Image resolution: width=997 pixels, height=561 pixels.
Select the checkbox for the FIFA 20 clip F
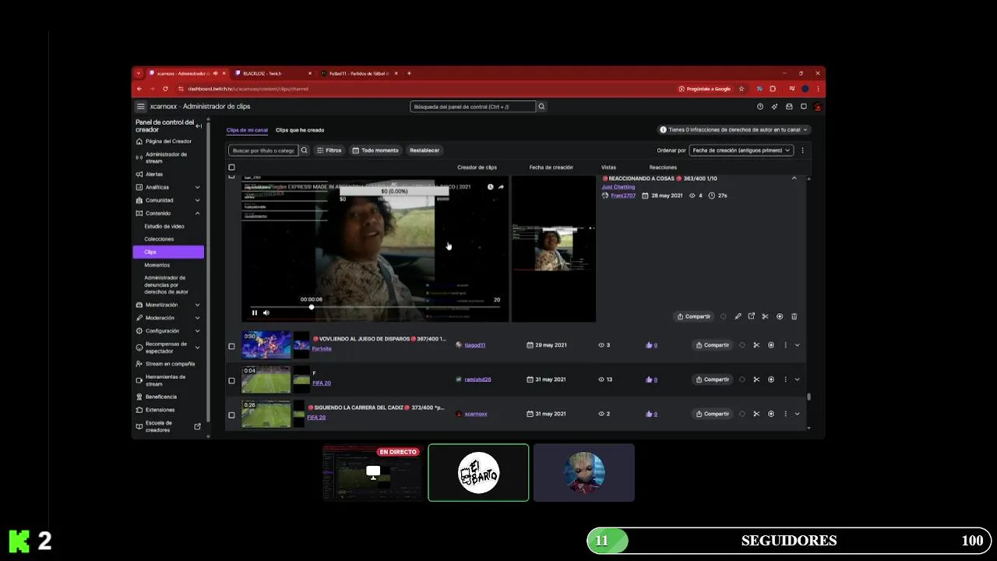click(x=231, y=380)
